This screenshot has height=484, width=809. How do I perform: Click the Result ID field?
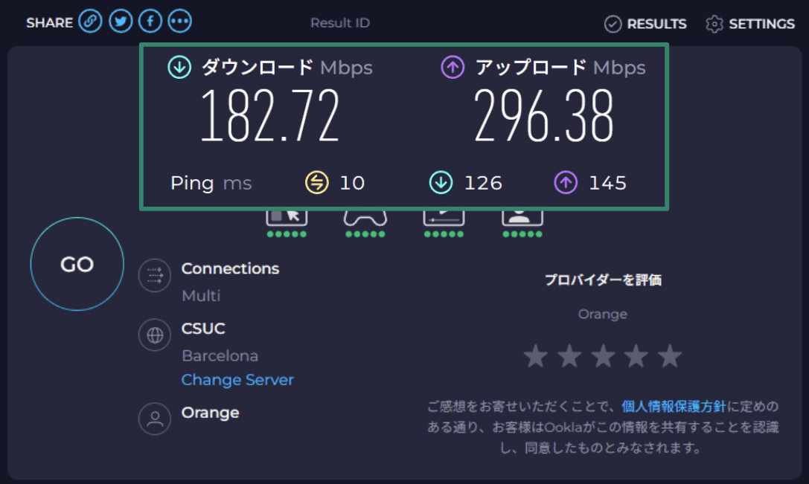pyautogui.click(x=340, y=23)
